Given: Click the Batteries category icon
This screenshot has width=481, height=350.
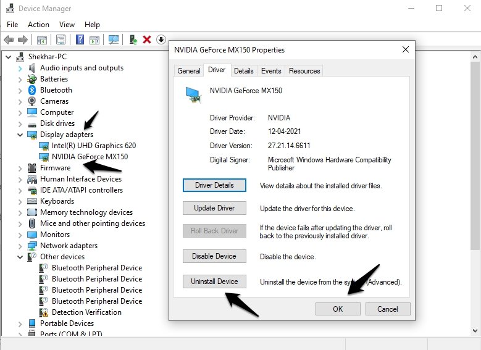Looking at the screenshot, I should tap(32, 79).
